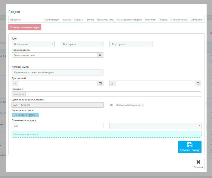Open the start date calendar icon
212x178 pixels.
100,83
